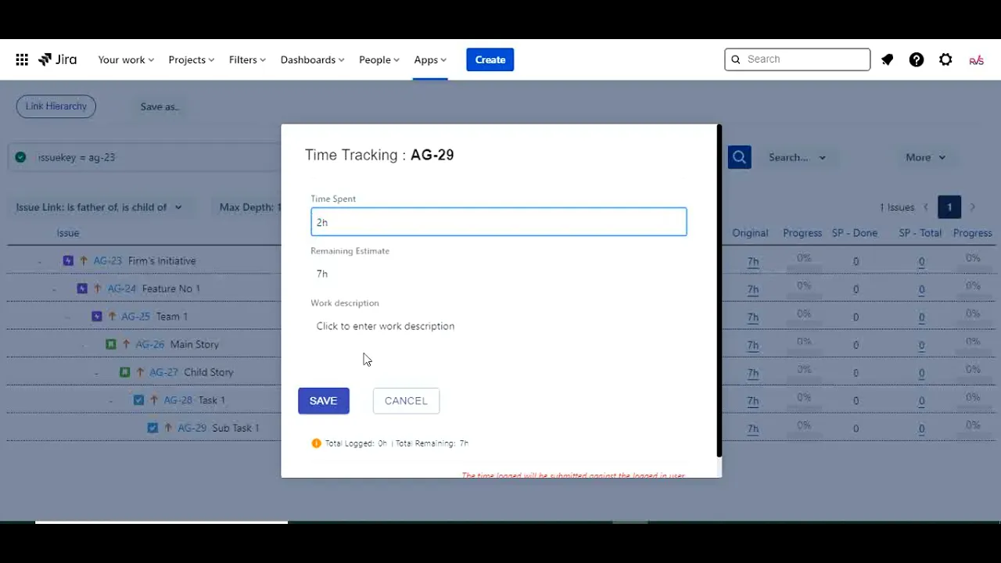
Task: Click the green check icon beside issuekey query
Action: [x=20, y=157]
